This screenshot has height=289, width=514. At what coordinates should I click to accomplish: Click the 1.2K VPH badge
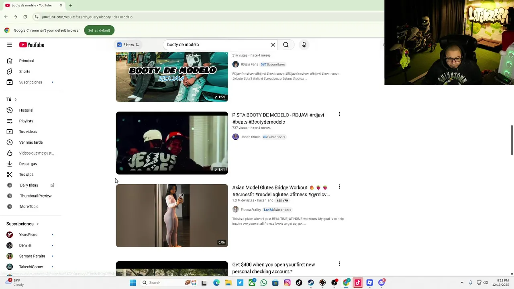coord(282,200)
